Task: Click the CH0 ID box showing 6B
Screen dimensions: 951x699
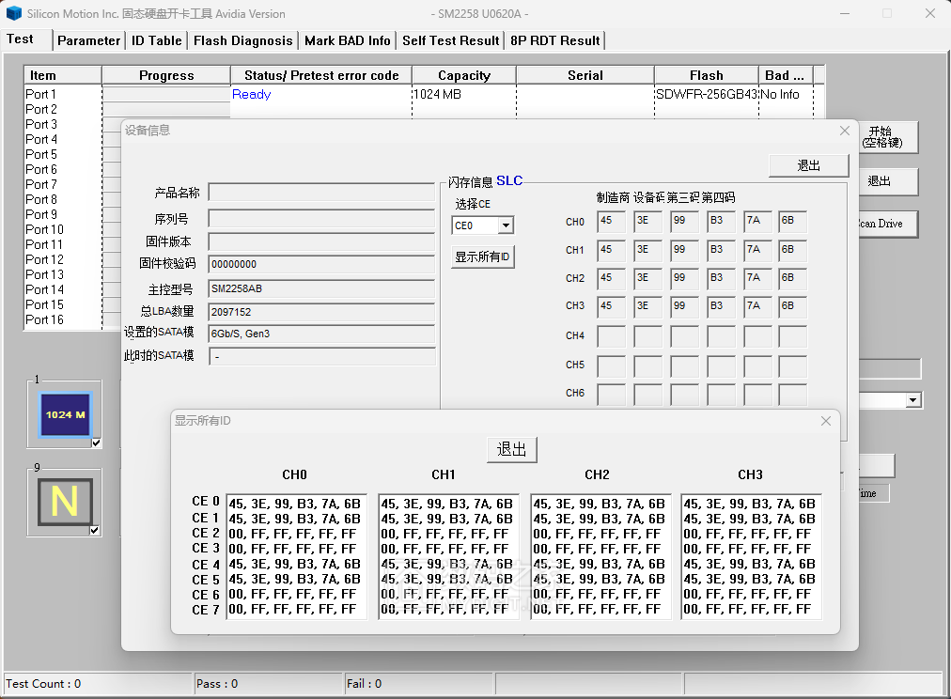Action: click(793, 222)
